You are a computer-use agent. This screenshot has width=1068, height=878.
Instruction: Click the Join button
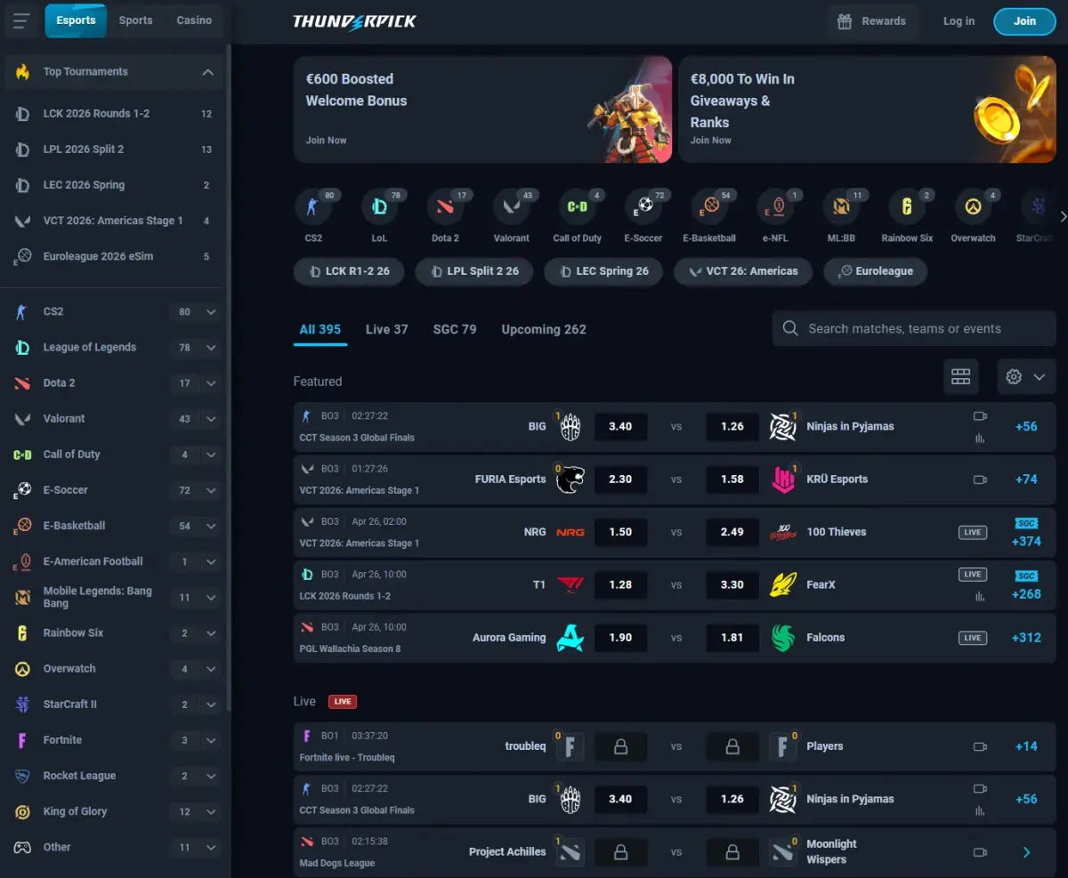(1024, 21)
